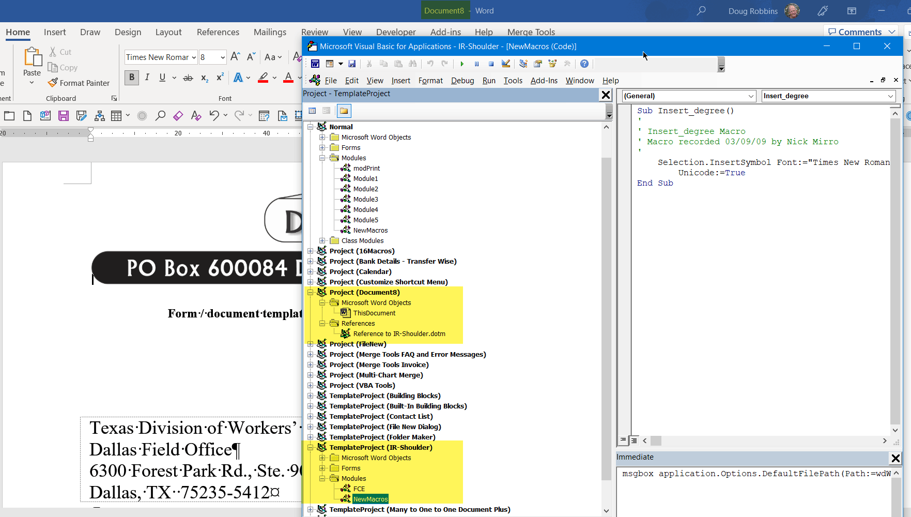Click the Decrease Font Size icon in Word
This screenshot has height=517, width=911.
(251, 57)
